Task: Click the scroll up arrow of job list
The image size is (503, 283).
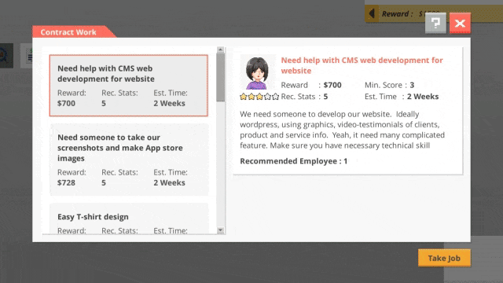Action: pyautogui.click(x=220, y=50)
